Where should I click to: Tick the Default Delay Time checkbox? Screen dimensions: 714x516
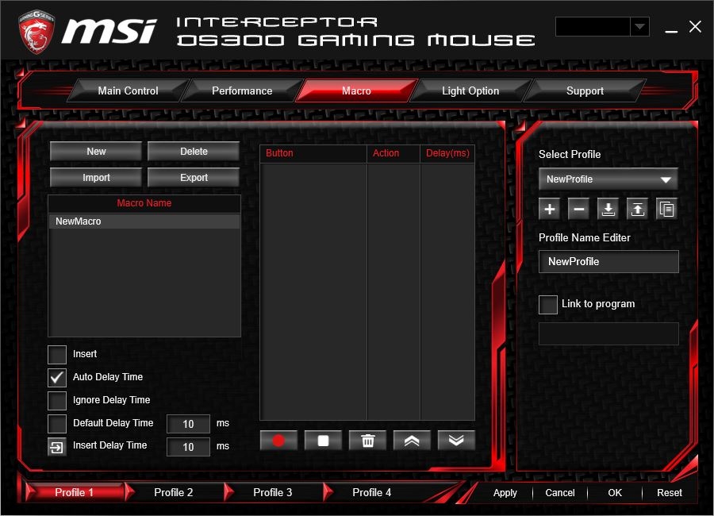pos(57,423)
